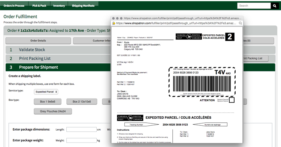Open the Orders in Process tab
This screenshot has width=281, height=147.
pos(14,6)
